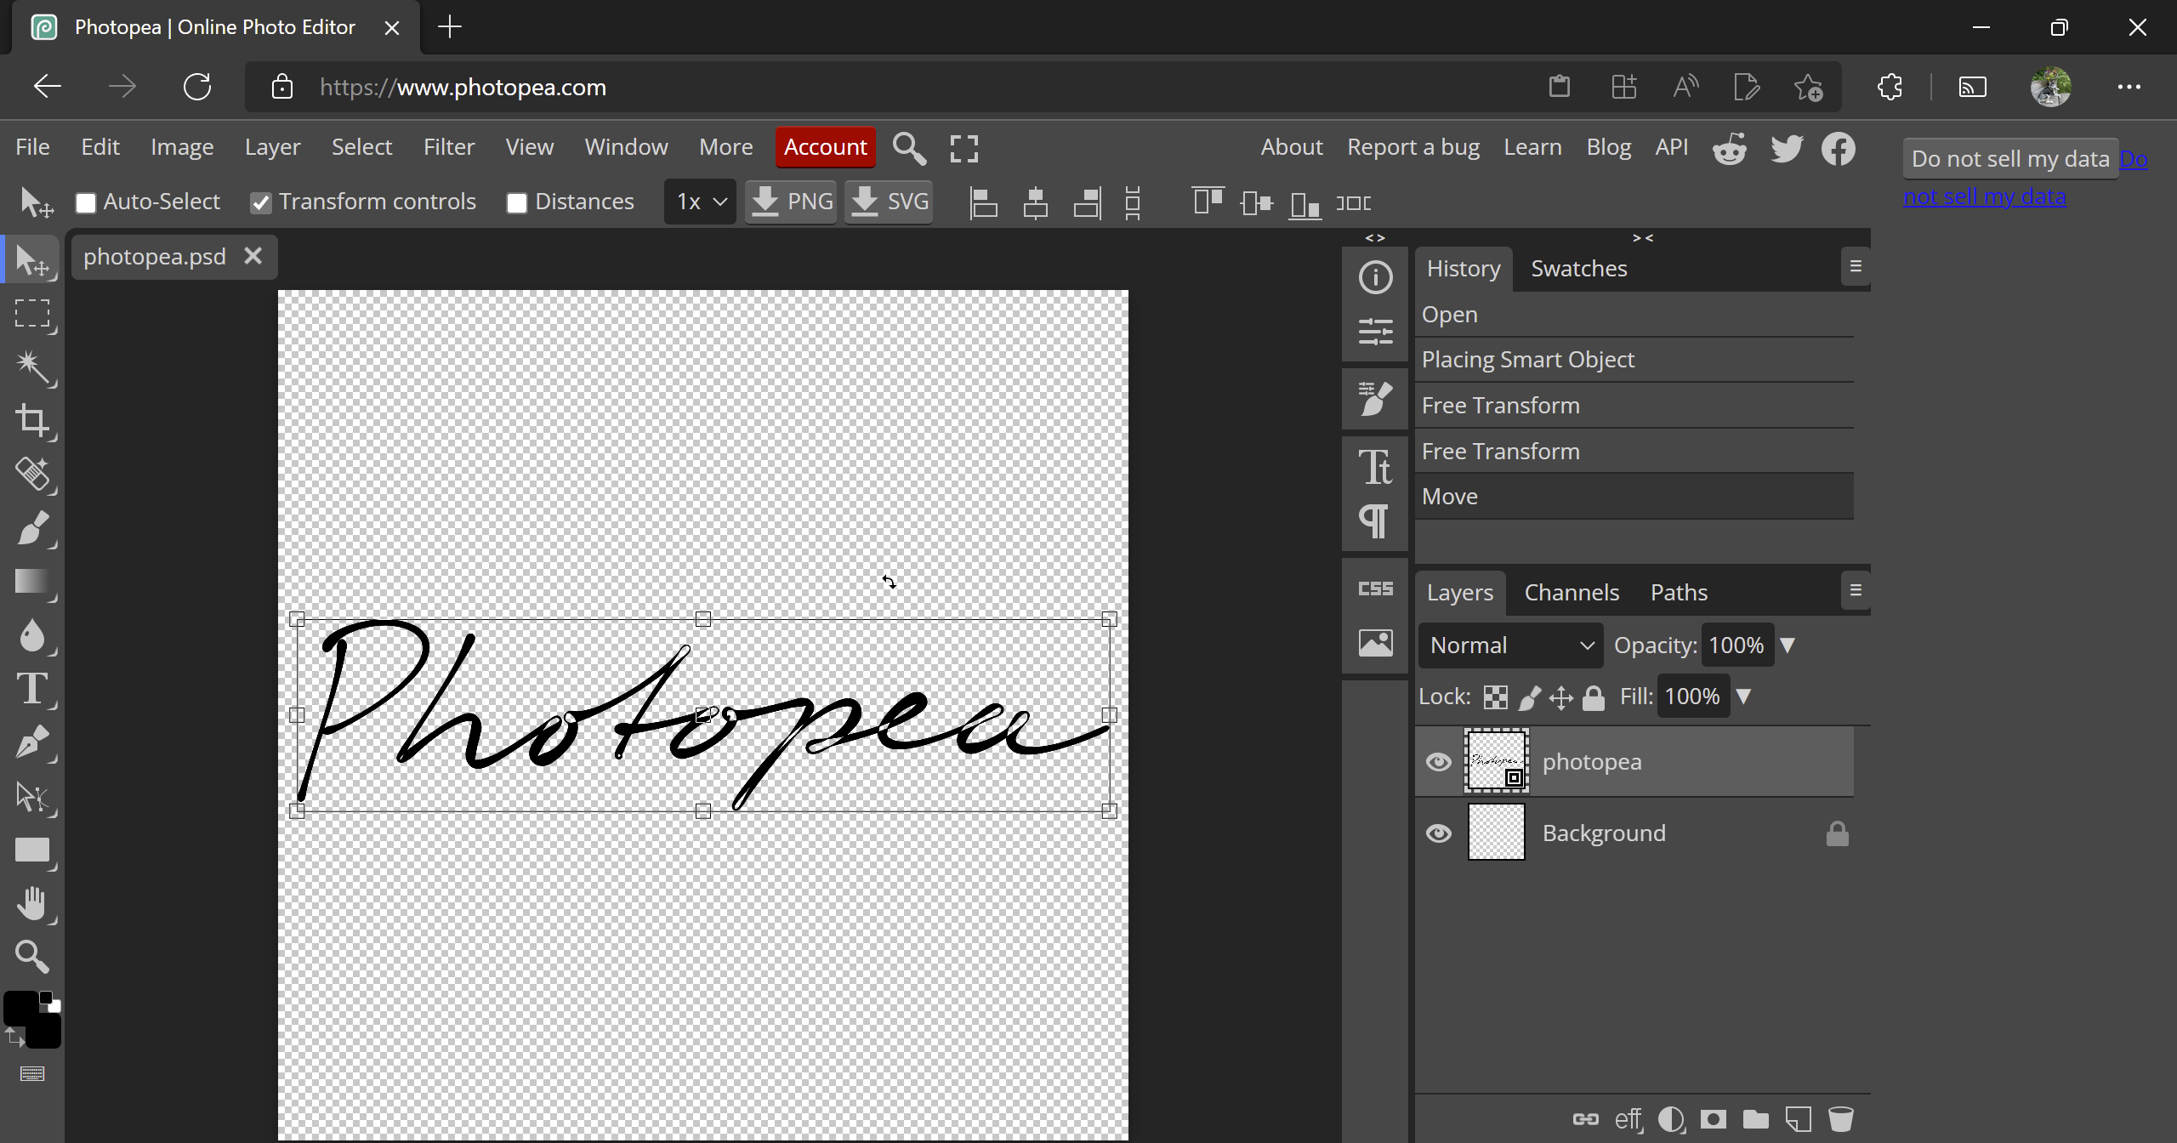Activate the Hand tool
This screenshot has height=1143, width=2177.
[x=32, y=903]
